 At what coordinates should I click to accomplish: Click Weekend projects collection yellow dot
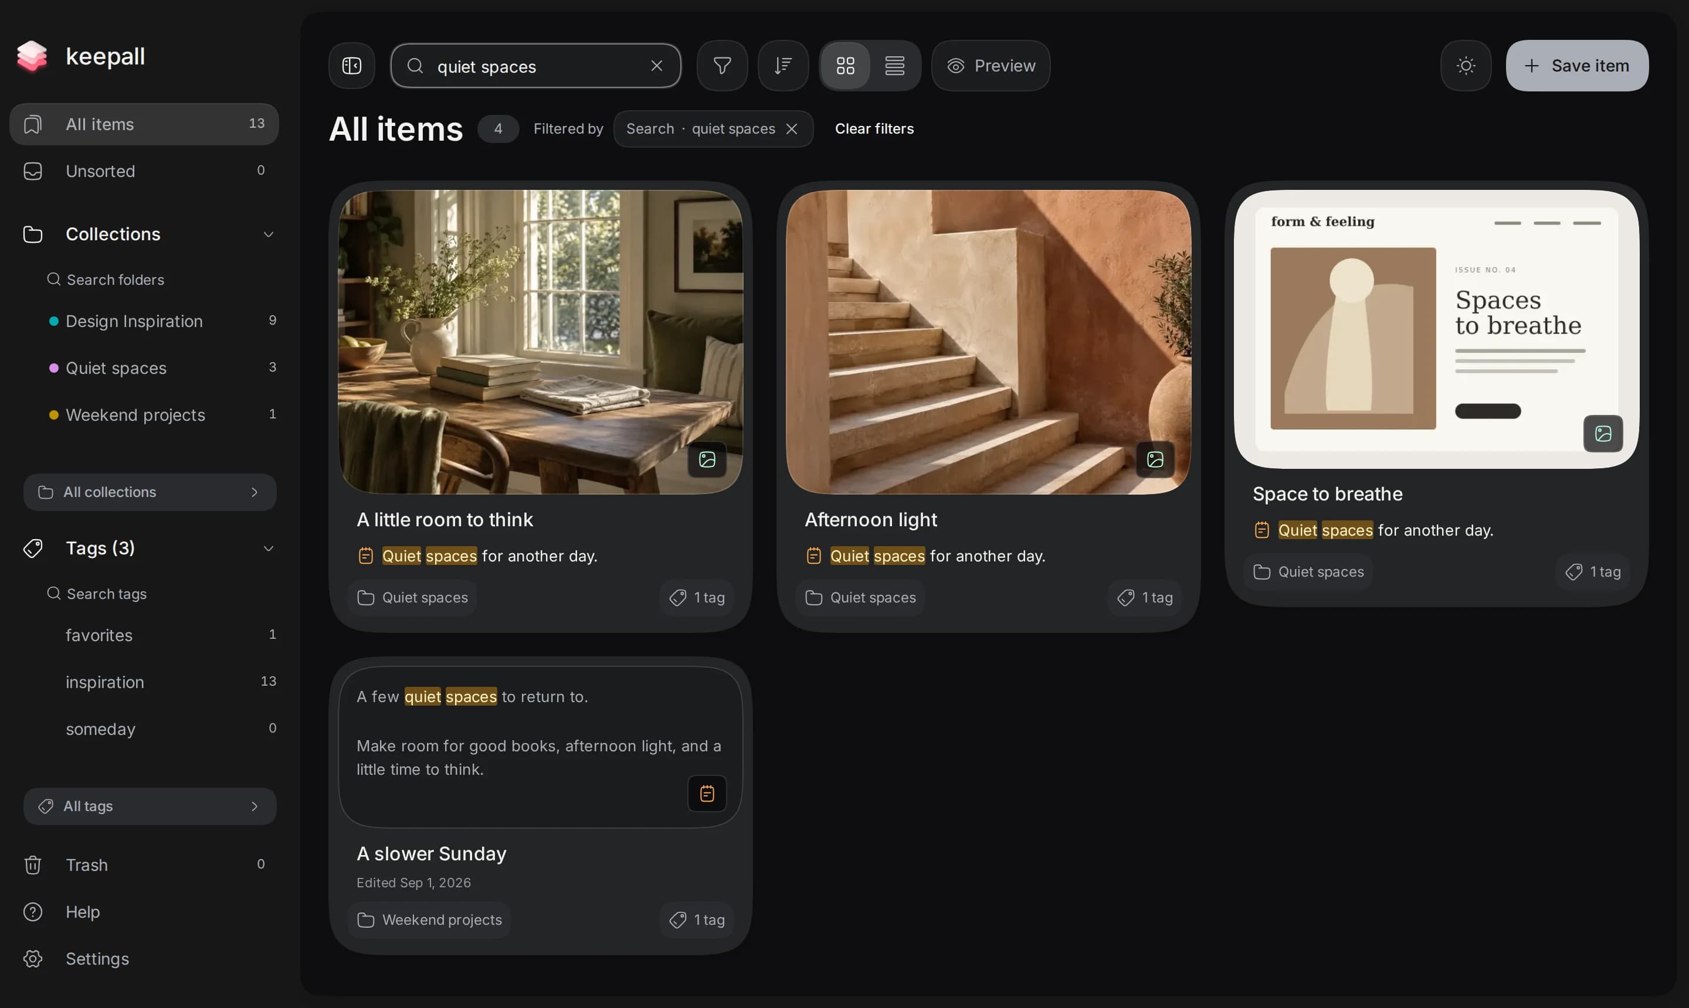click(54, 415)
